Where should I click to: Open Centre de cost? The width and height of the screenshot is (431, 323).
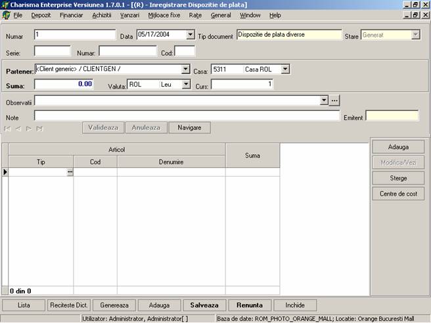(397, 194)
